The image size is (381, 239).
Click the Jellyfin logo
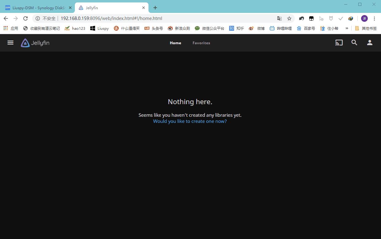tap(35, 43)
